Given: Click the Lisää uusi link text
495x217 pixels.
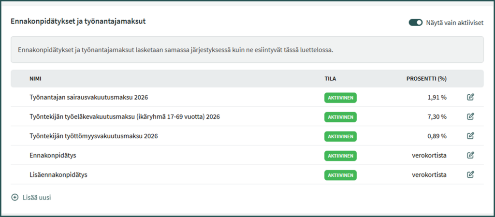Looking at the screenshot, I should (37, 197).
